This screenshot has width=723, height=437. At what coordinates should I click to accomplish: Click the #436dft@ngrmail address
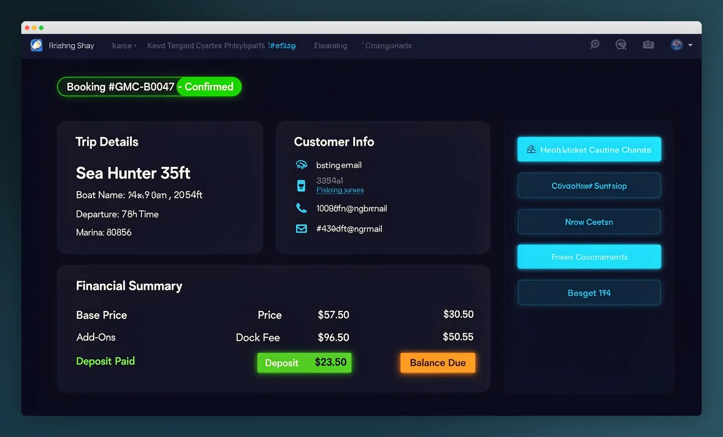(349, 229)
